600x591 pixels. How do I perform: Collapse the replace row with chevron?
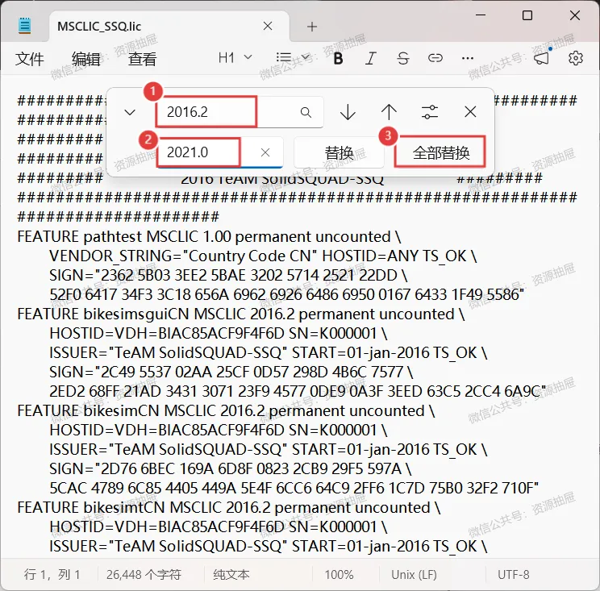pyautogui.click(x=130, y=112)
